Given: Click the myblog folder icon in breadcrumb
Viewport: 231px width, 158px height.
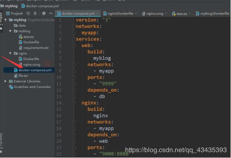Looking at the screenshot, I should tap(2, 6).
